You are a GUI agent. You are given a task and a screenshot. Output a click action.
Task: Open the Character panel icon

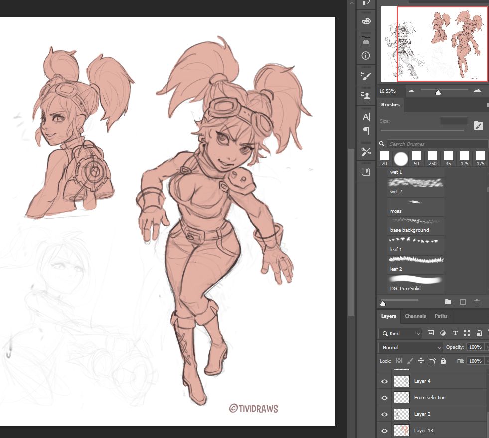click(x=366, y=117)
